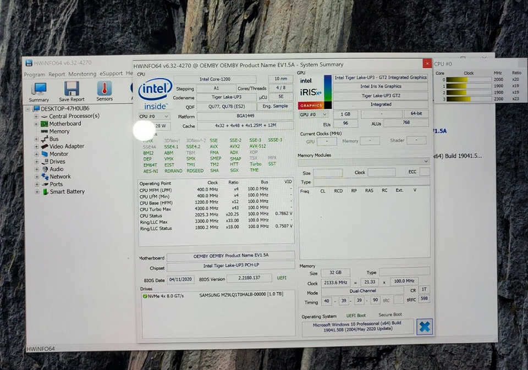Open the Summary toolbar icon

pyautogui.click(x=38, y=92)
